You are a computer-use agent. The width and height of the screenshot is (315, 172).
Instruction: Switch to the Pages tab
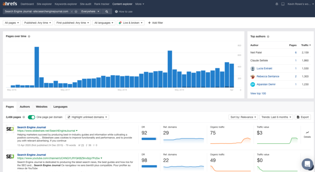click(x=10, y=107)
